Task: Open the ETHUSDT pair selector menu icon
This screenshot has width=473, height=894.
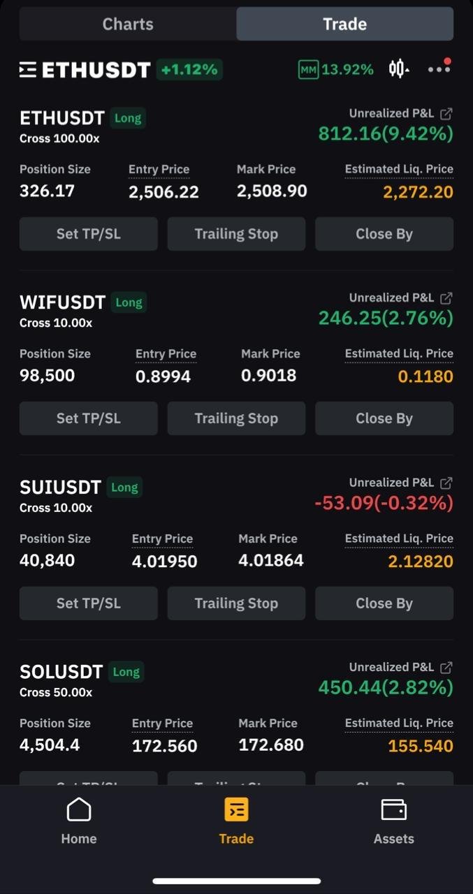Action: (x=28, y=69)
